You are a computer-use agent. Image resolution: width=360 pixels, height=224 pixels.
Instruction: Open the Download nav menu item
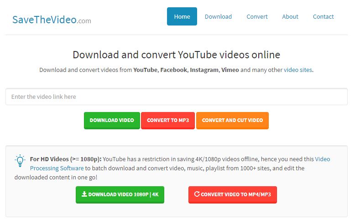pos(218,16)
